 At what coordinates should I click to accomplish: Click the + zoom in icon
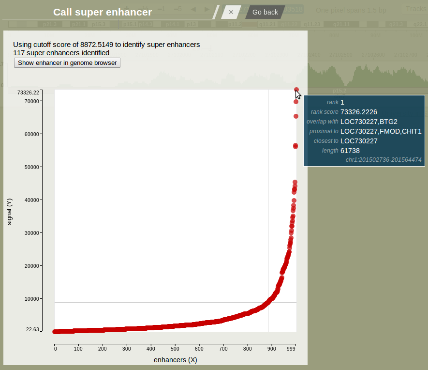click(127, 8)
